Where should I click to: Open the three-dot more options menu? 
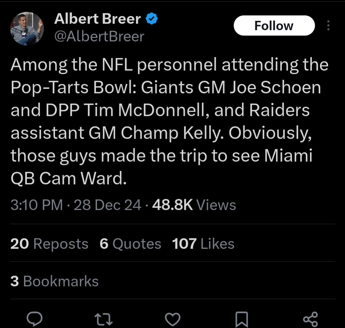tap(328, 26)
